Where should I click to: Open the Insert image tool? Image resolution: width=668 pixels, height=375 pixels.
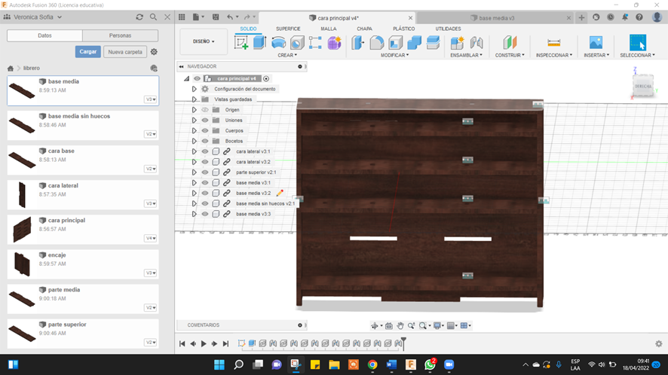coord(596,43)
